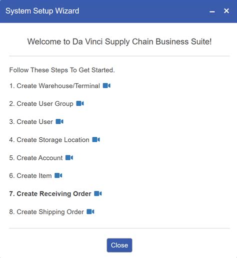Open bold step 7 Create Receiving Order
The image size is (237, 258).
click(50, 194)
